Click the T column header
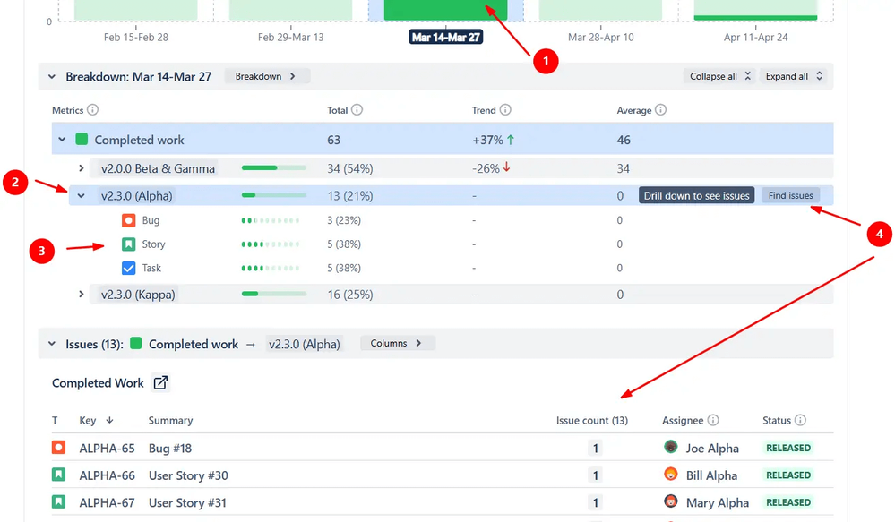Image resolution: width=895 pixels, height=522 pixels. (55, 421)
